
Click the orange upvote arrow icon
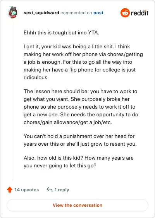click(x=10, y=190)
